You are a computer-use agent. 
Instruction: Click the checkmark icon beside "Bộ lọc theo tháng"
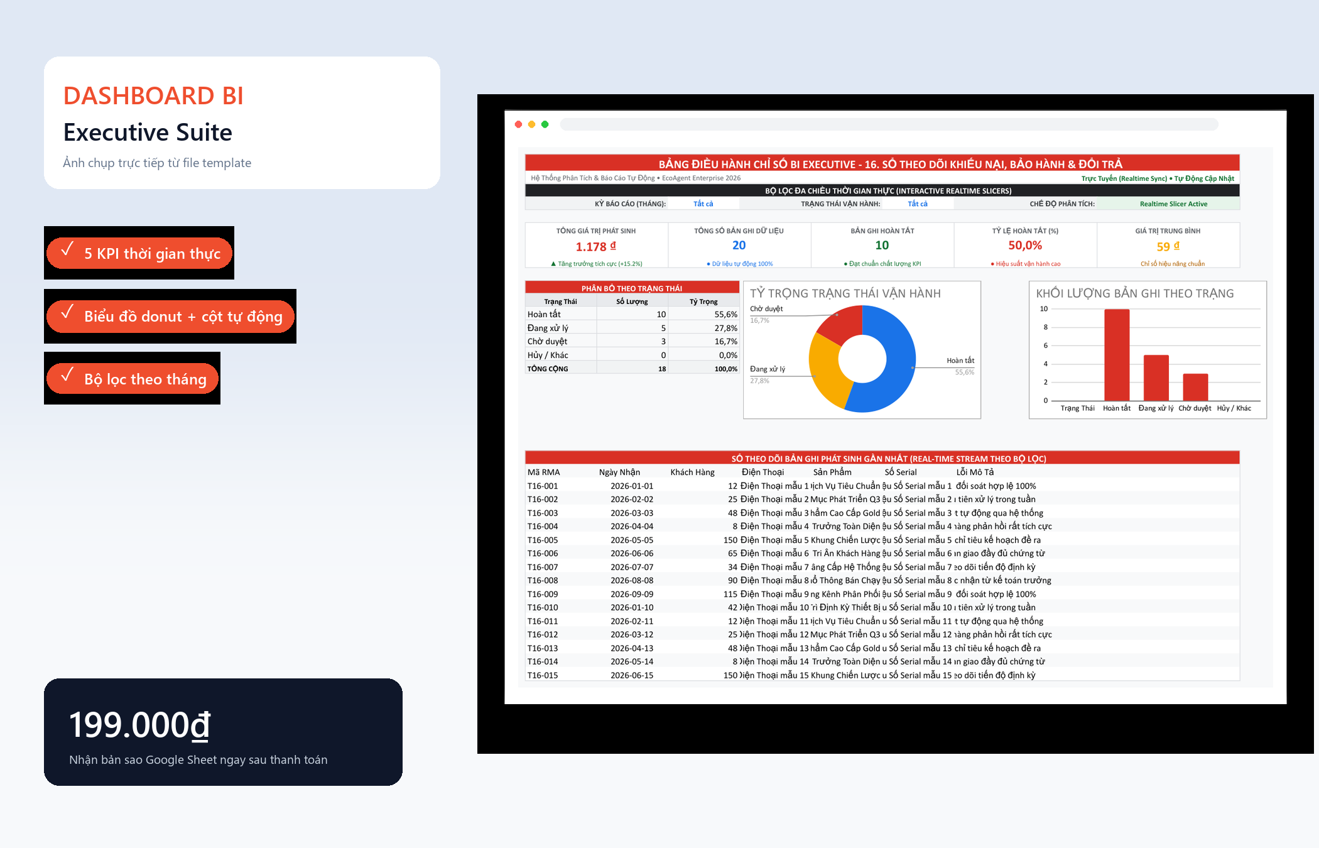[x=67, y=374]
